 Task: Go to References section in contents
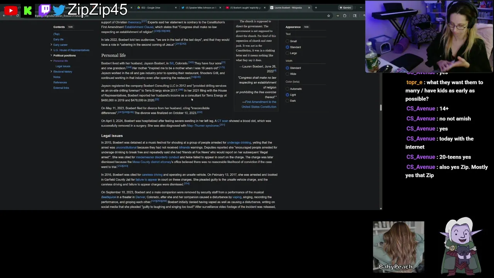[60, 83]
